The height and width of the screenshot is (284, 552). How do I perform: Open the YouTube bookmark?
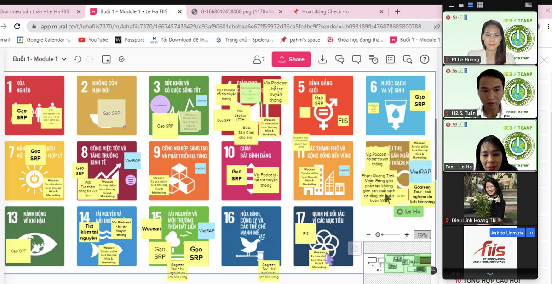tap(93, 40)
